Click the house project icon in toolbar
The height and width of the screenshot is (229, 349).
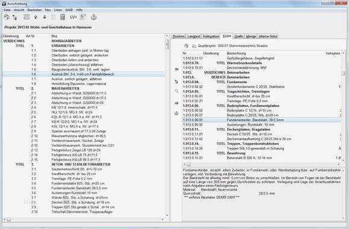[x=7, y=17]
